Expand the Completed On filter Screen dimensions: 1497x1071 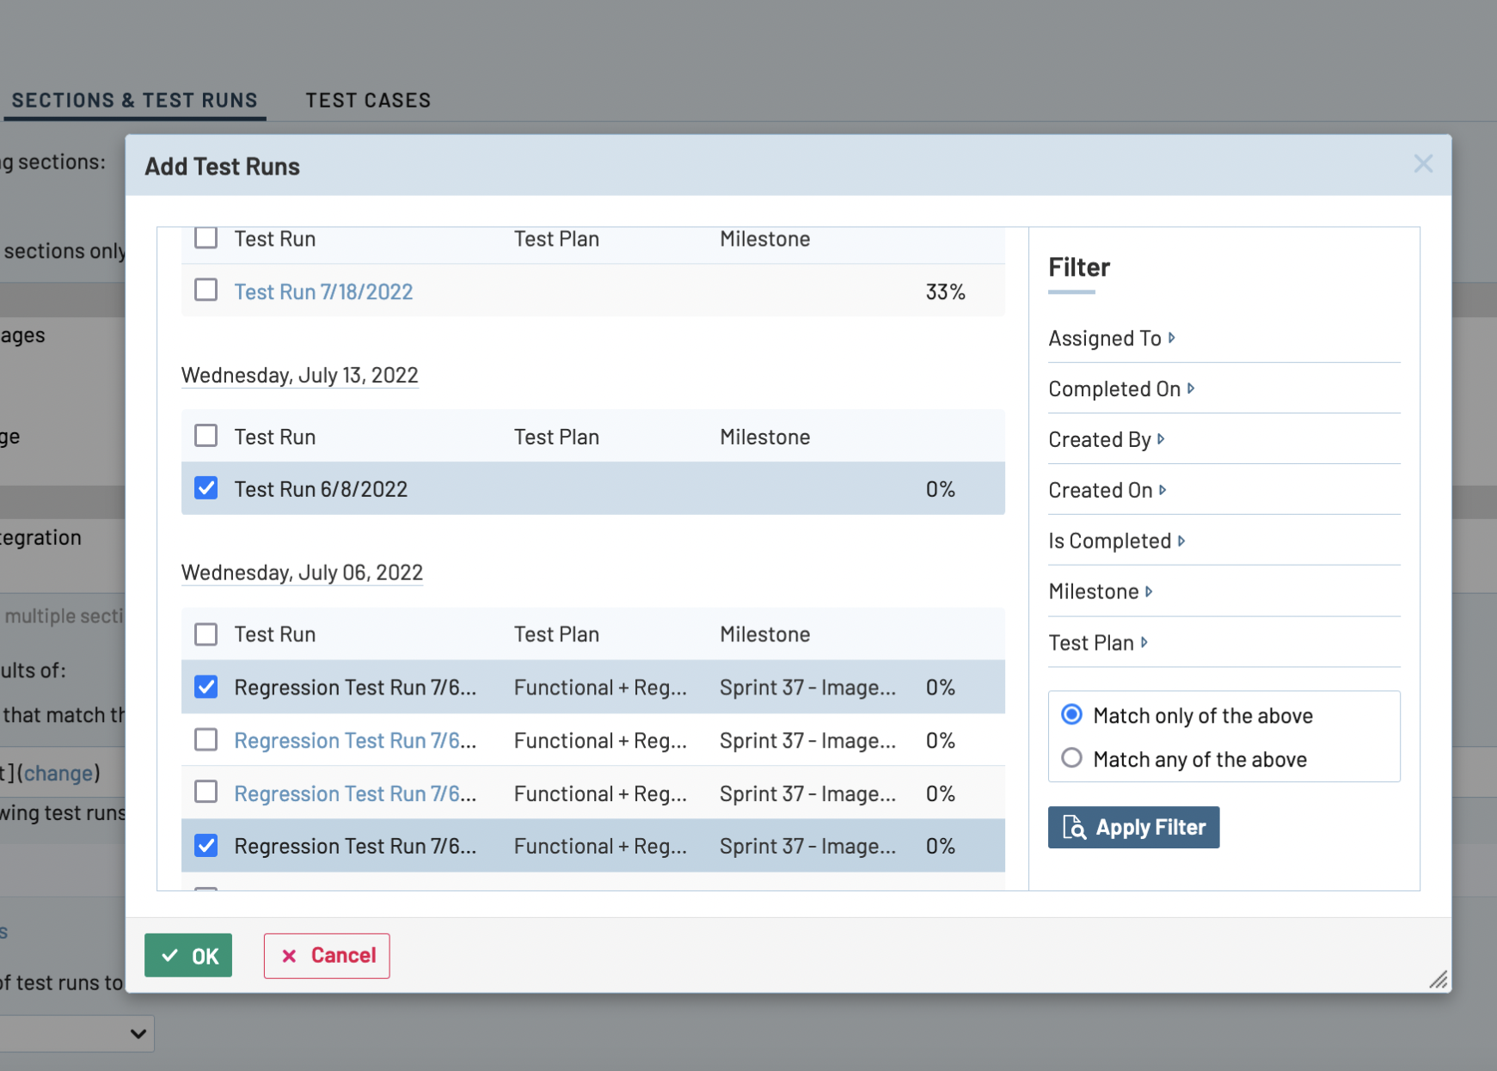1120,389
